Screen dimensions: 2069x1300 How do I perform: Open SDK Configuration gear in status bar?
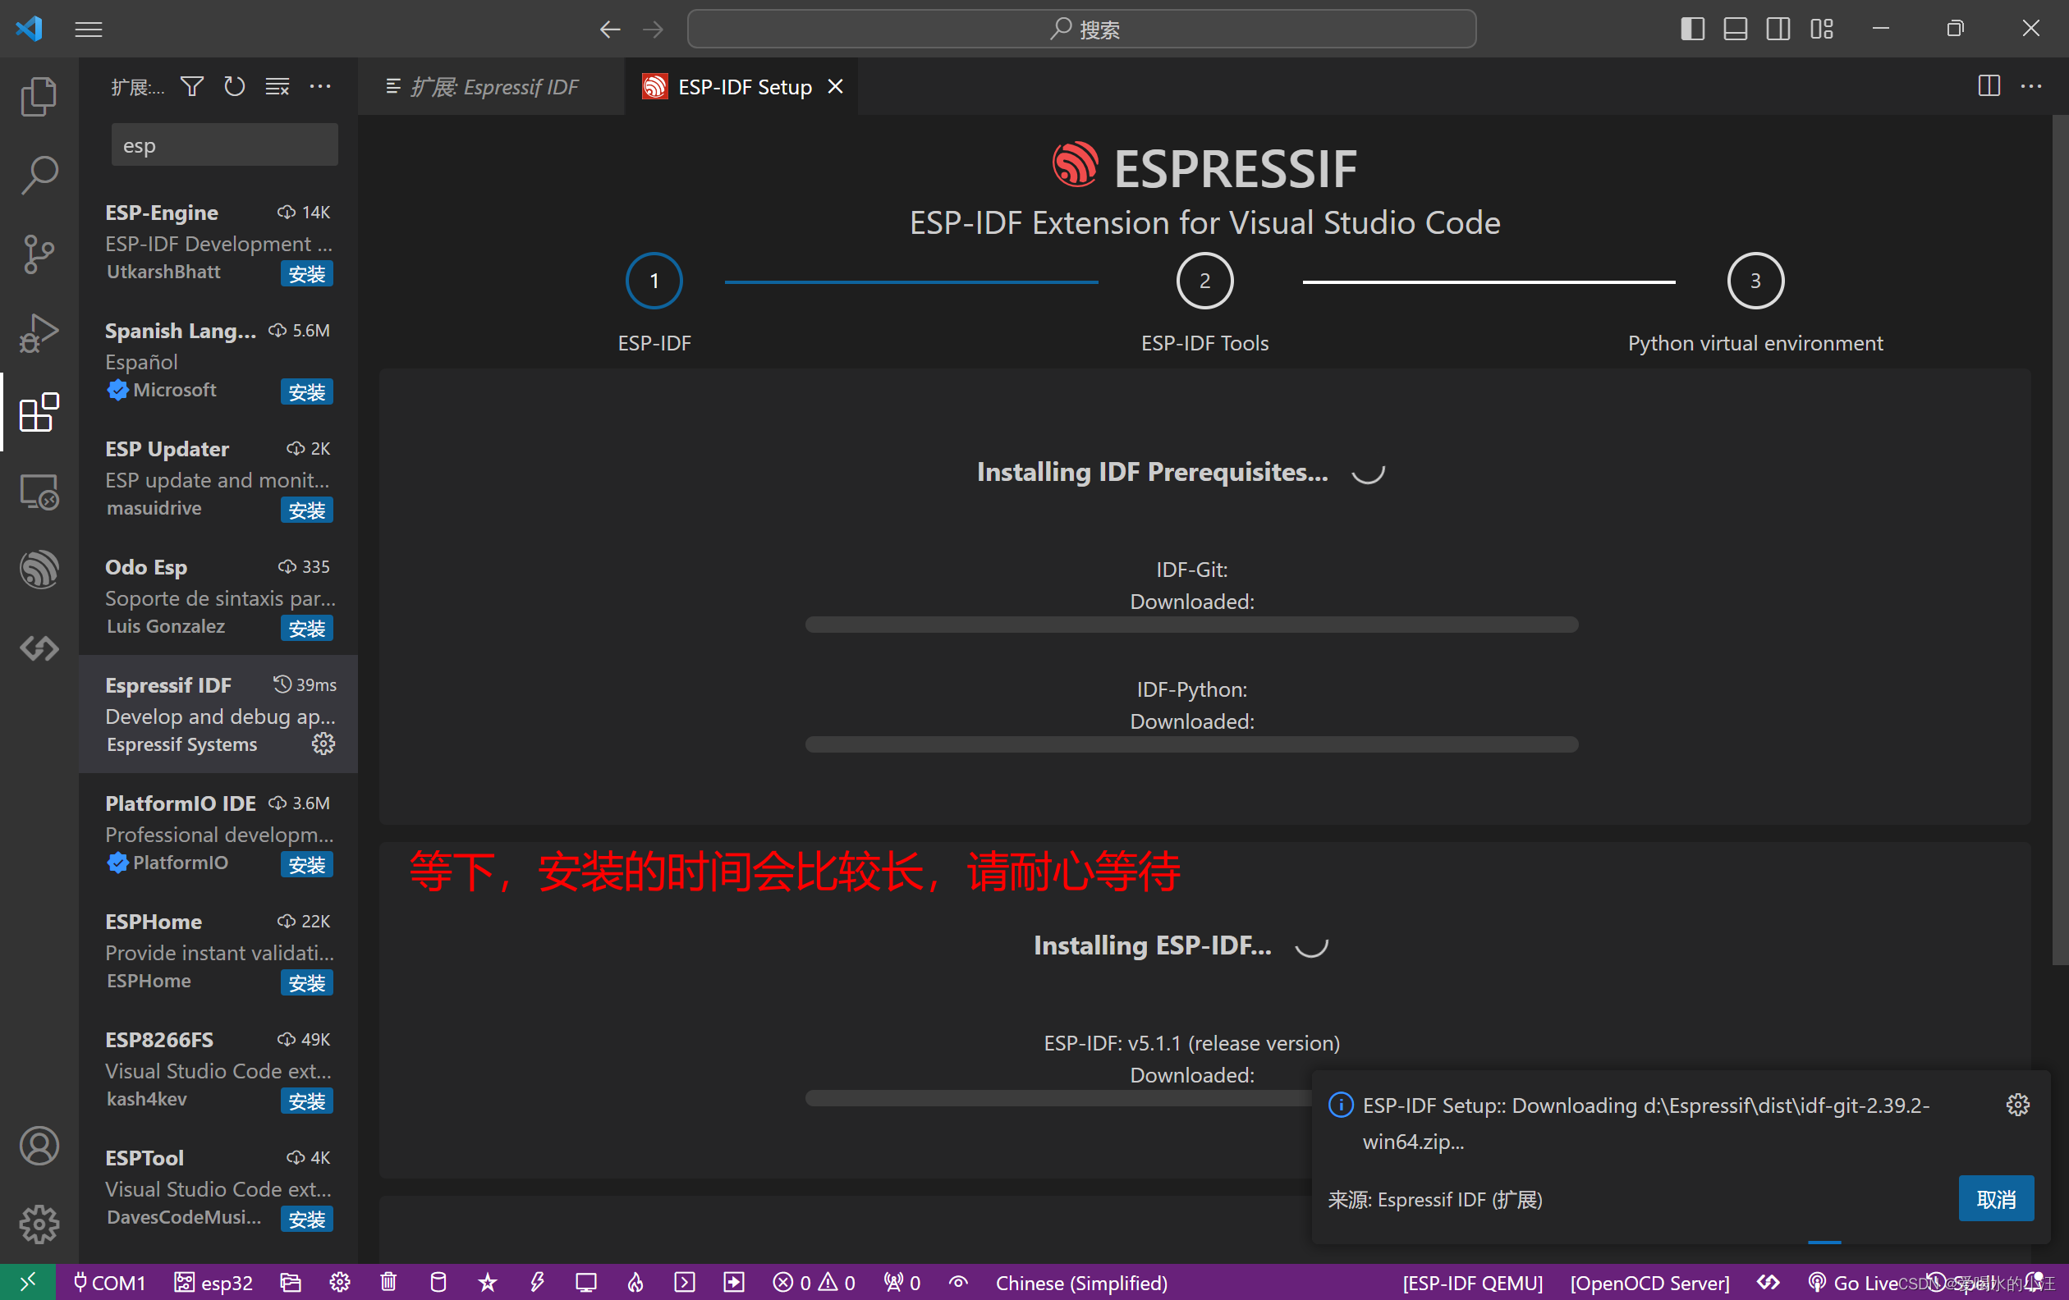point(340,1283)
